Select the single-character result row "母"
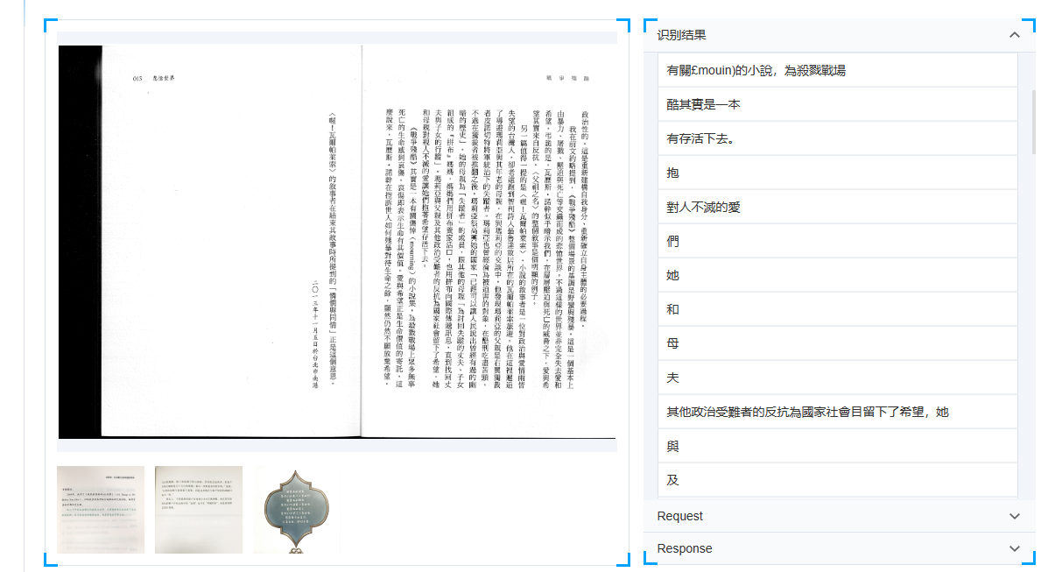1055x572 pixels. pyautogui.click(x=673, y=343)
